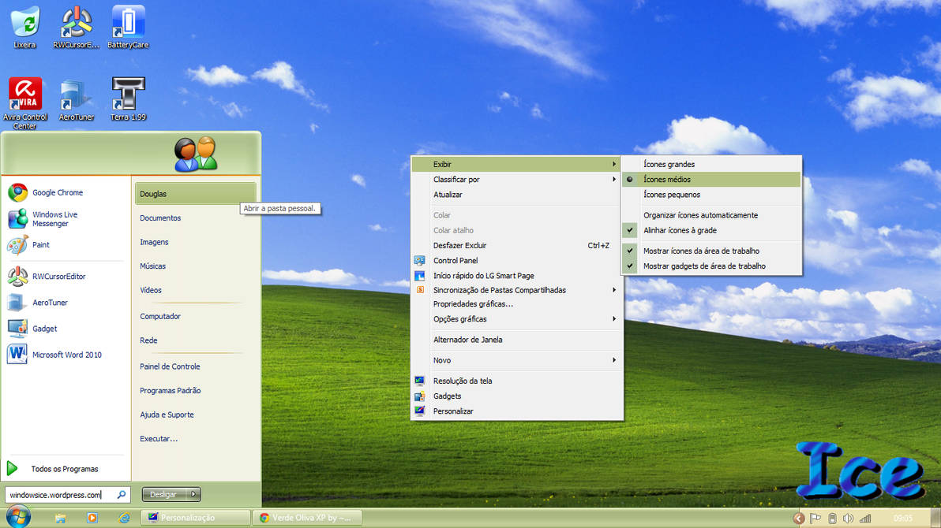Launch Microsoft Word 2010
Image resolution: width=941 pixels, height=528 pixels.
68,355
